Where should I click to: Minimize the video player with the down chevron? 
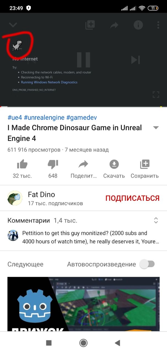pos(13,25)
